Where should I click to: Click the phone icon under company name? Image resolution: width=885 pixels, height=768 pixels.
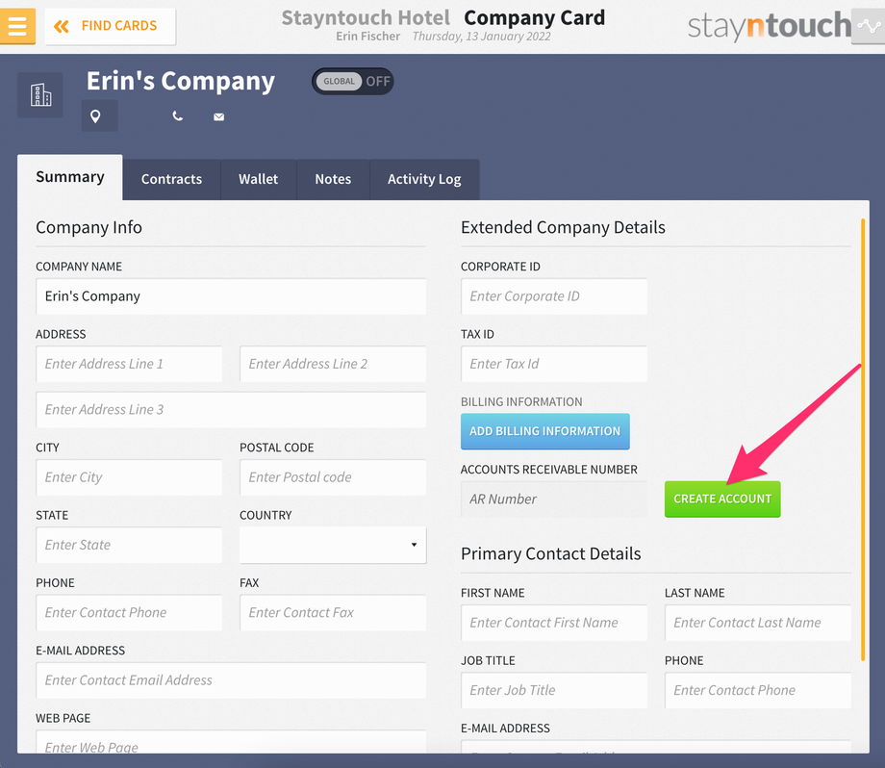pyautogui.click(x=177, y=116)
